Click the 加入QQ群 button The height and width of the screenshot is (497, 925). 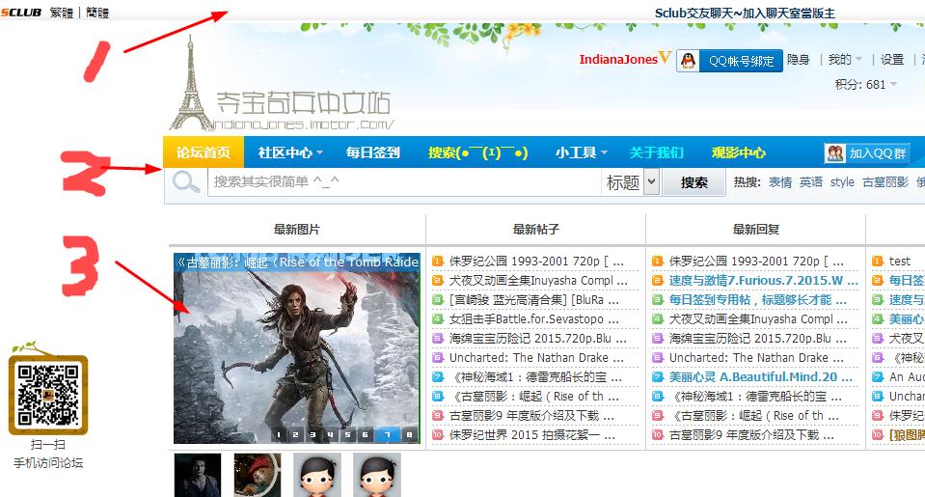866,153
